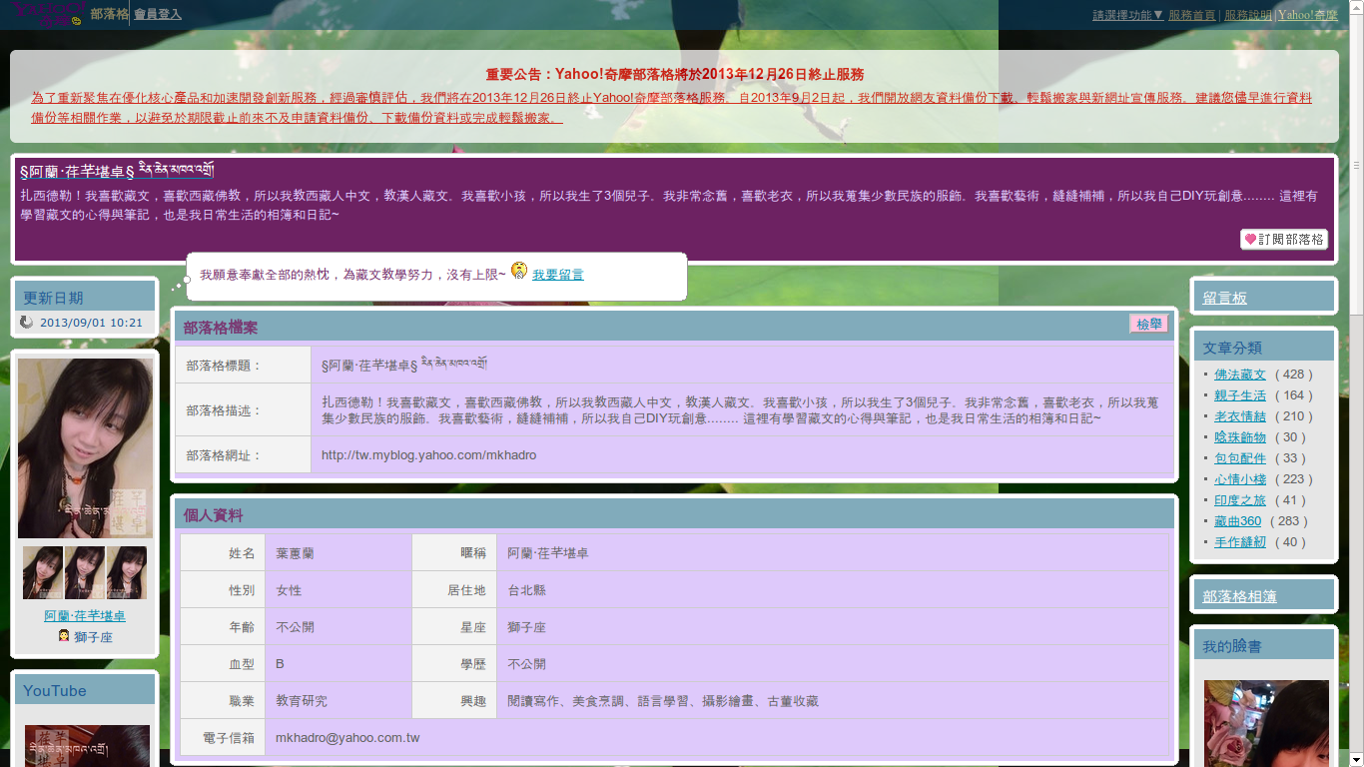Click the blog URL tw.myblog.yahoo.com/mkhadro text

[428, 454]
